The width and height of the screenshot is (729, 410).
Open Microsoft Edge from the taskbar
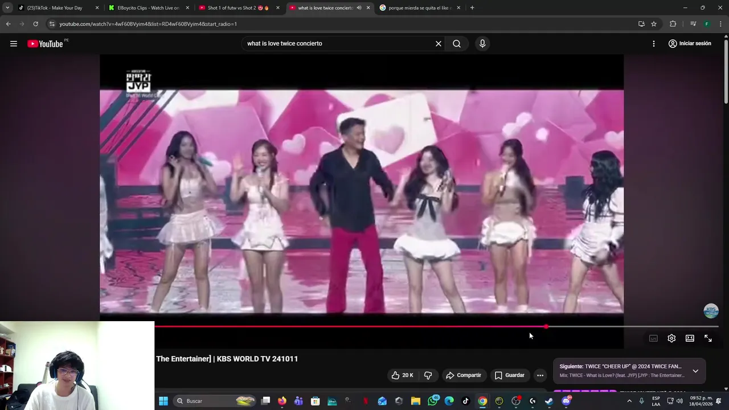(449, 401)
